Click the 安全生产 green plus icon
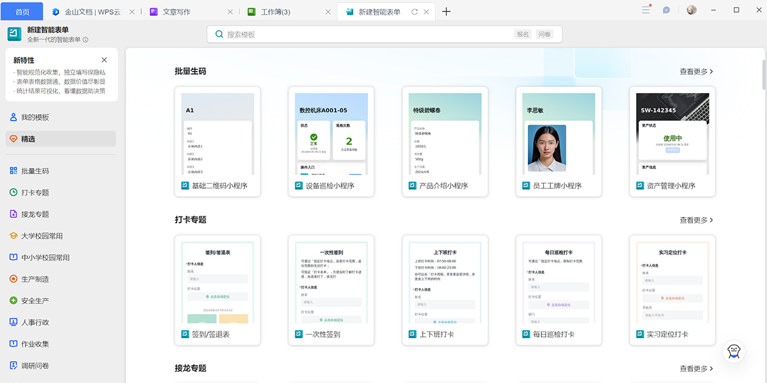 13,301
